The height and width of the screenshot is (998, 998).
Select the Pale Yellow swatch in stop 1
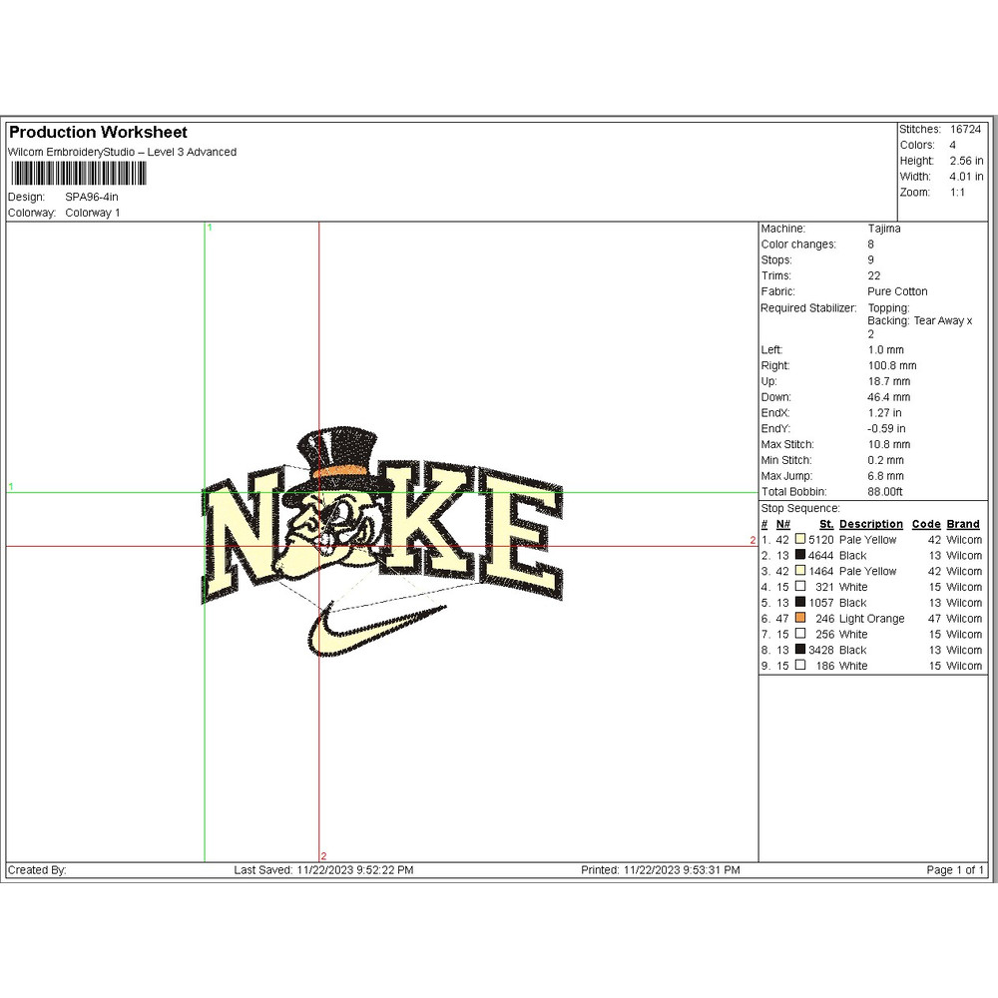click(800, 540)
